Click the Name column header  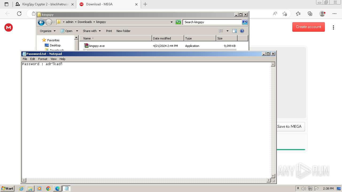[x=116, y=38]
